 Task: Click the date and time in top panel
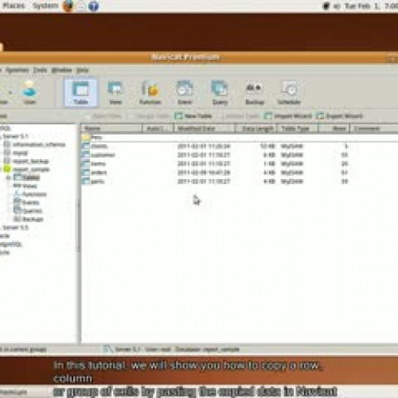tap(371, 6)
